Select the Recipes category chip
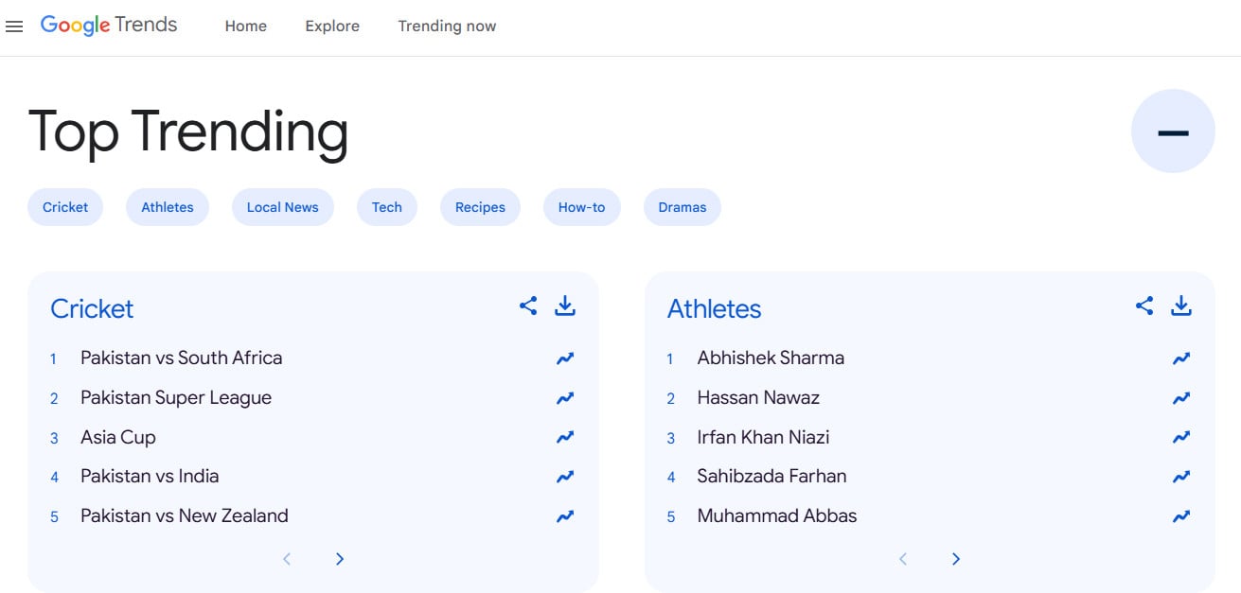The image size is (1241, 593). point(480,207)
